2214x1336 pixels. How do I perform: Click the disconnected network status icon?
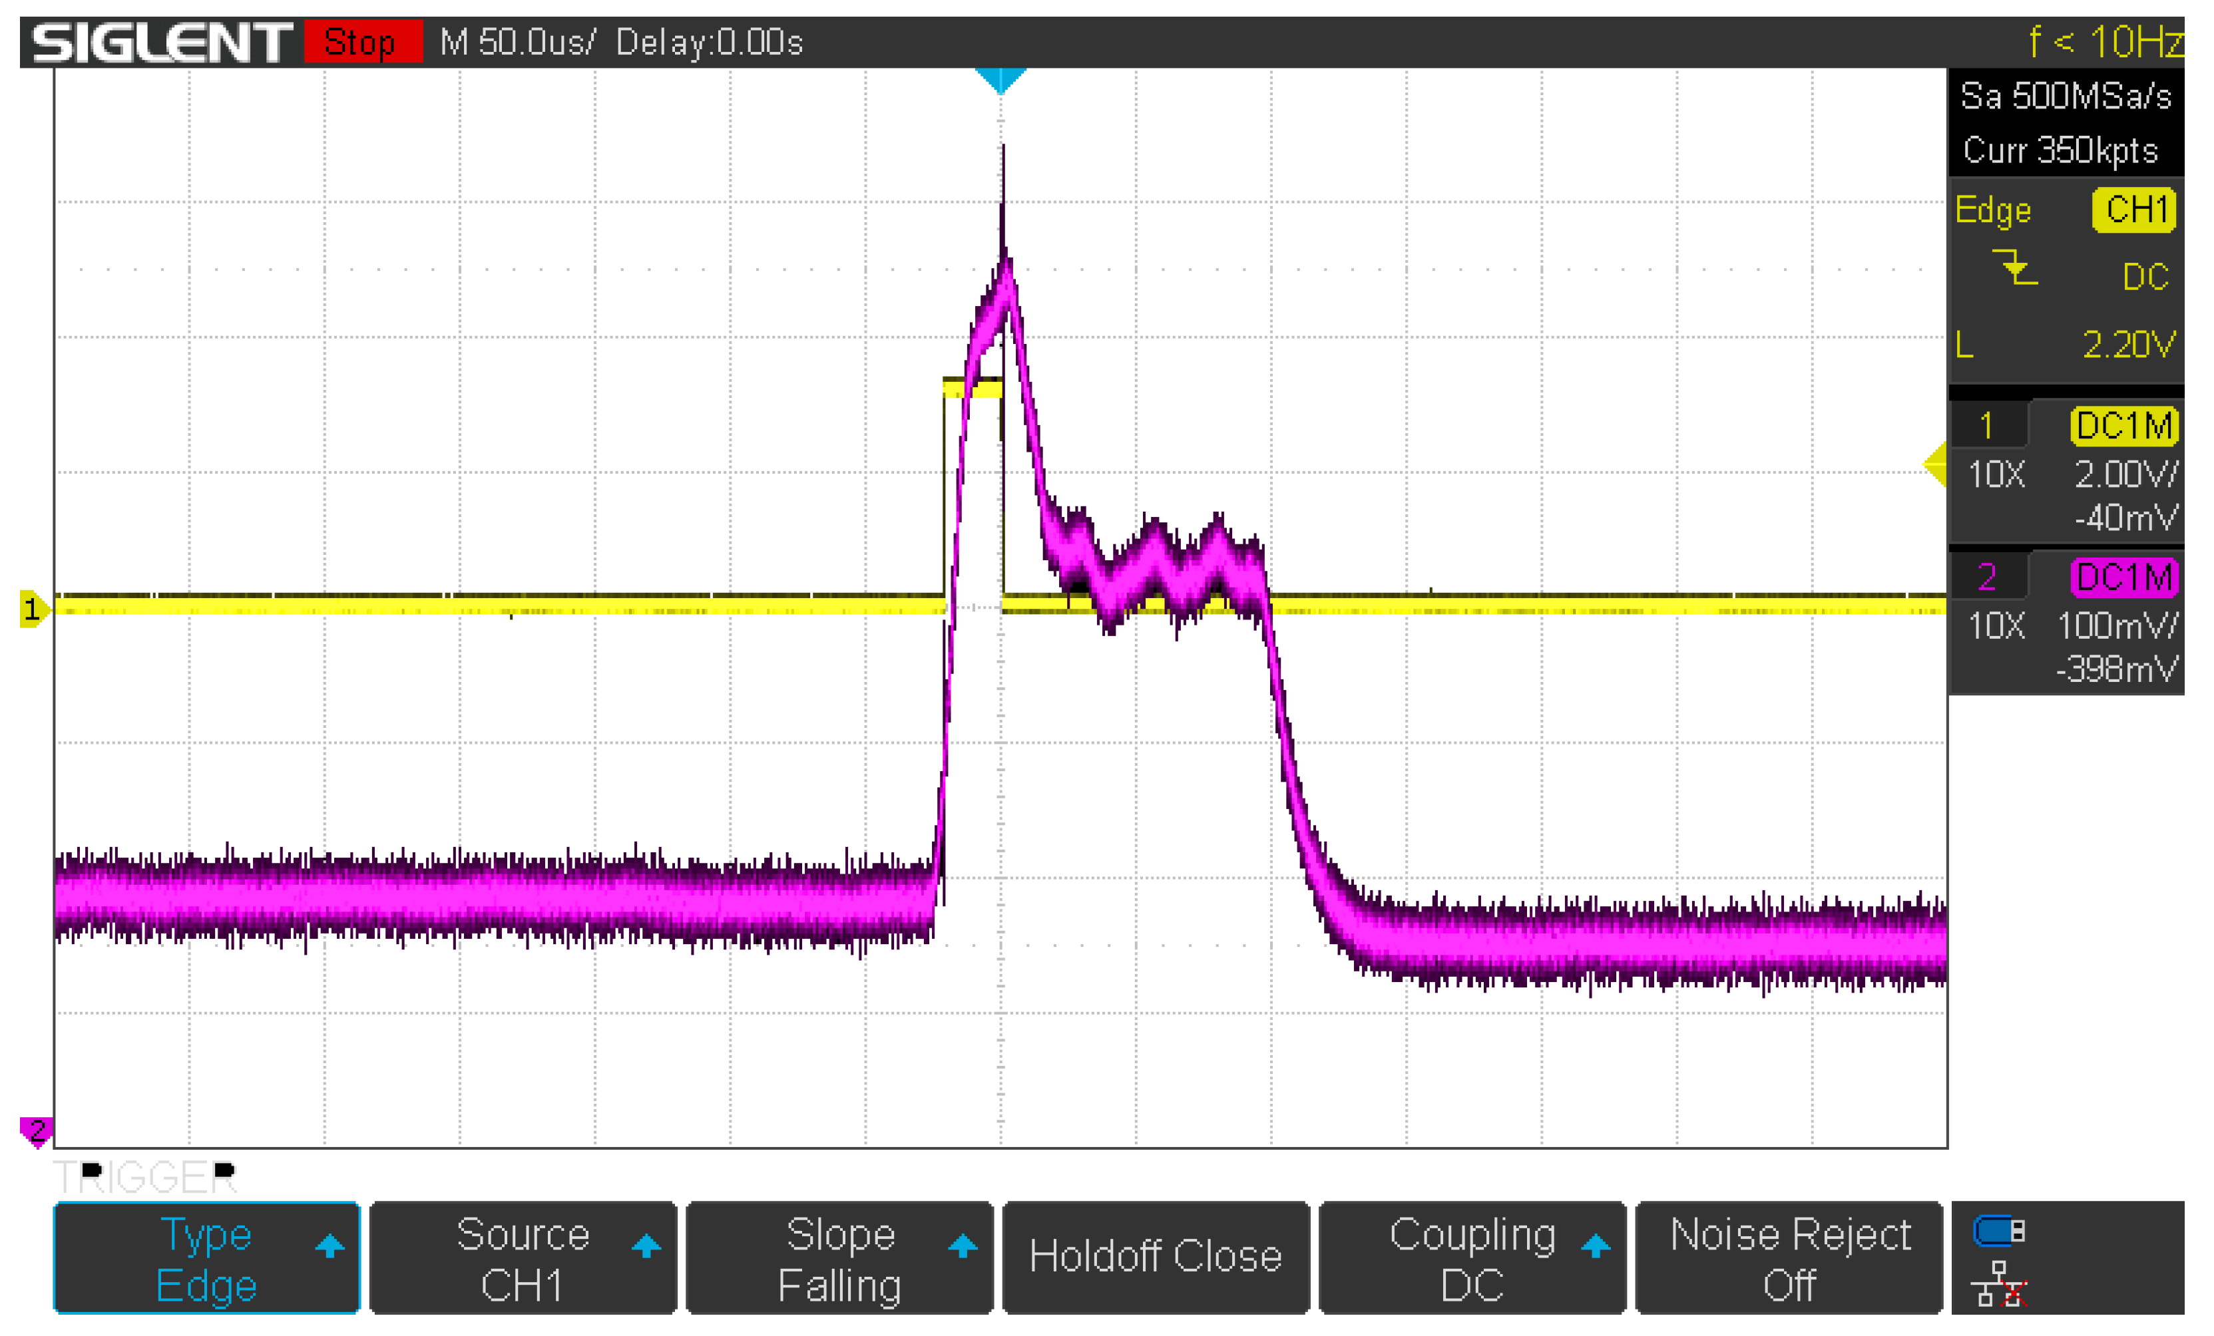click(1998, 1285)
